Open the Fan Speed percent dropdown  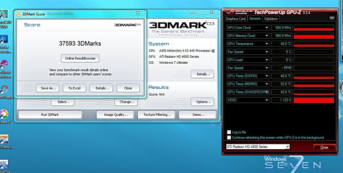point(267,52)
